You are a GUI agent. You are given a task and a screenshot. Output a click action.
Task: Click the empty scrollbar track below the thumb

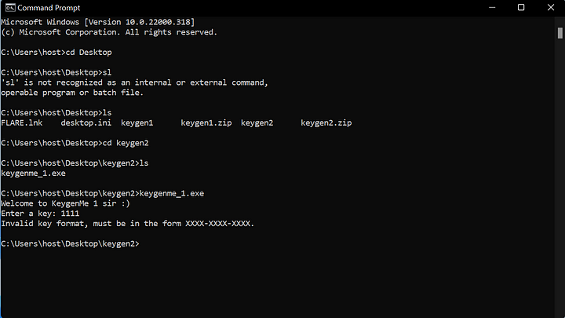[560, 177]
